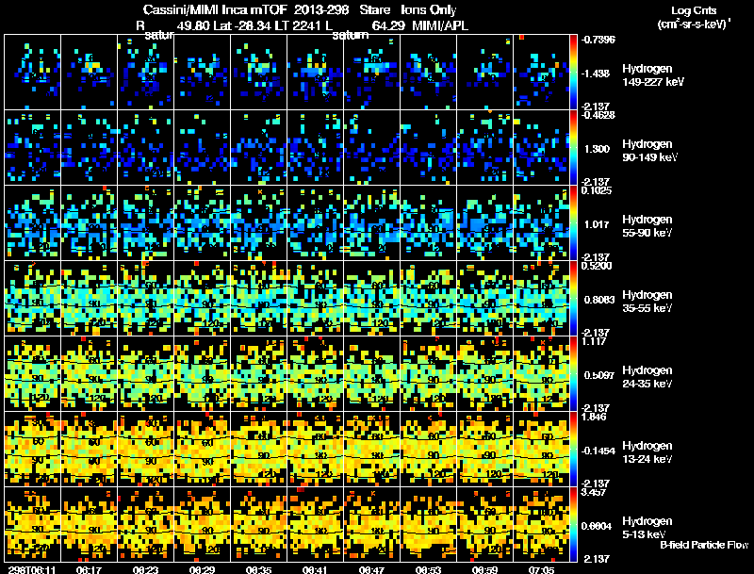The image size is (754, 574).
Task: Click the 06:47 time axis label
Action: 371,570
